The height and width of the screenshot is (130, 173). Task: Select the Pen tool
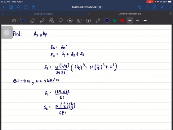click(x=23, y=21)
